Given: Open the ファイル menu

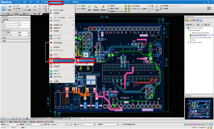Looking at the screenshot, I should tap(17, 2).
